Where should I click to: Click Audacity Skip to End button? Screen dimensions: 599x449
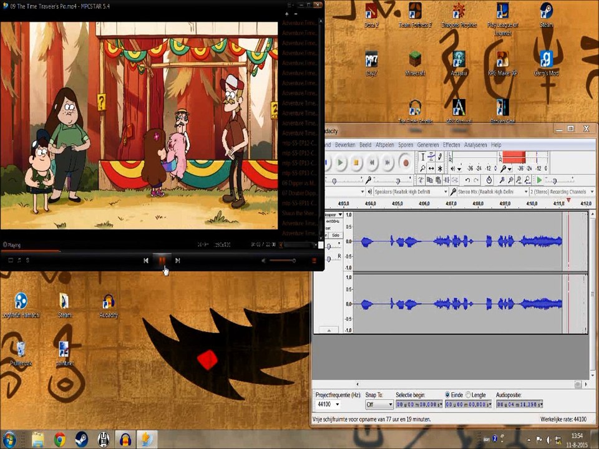coord(387,163)
